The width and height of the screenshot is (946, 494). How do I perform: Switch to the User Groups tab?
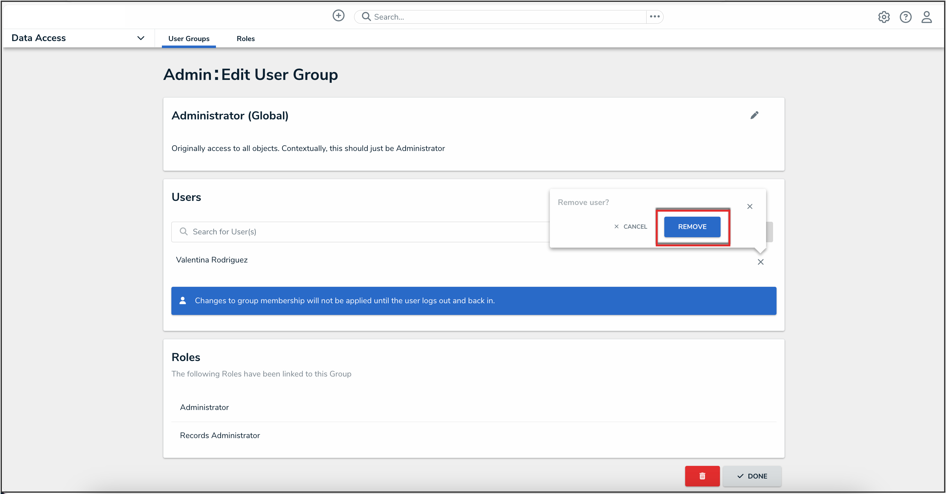pyautogui.click(x=189, y=39)
